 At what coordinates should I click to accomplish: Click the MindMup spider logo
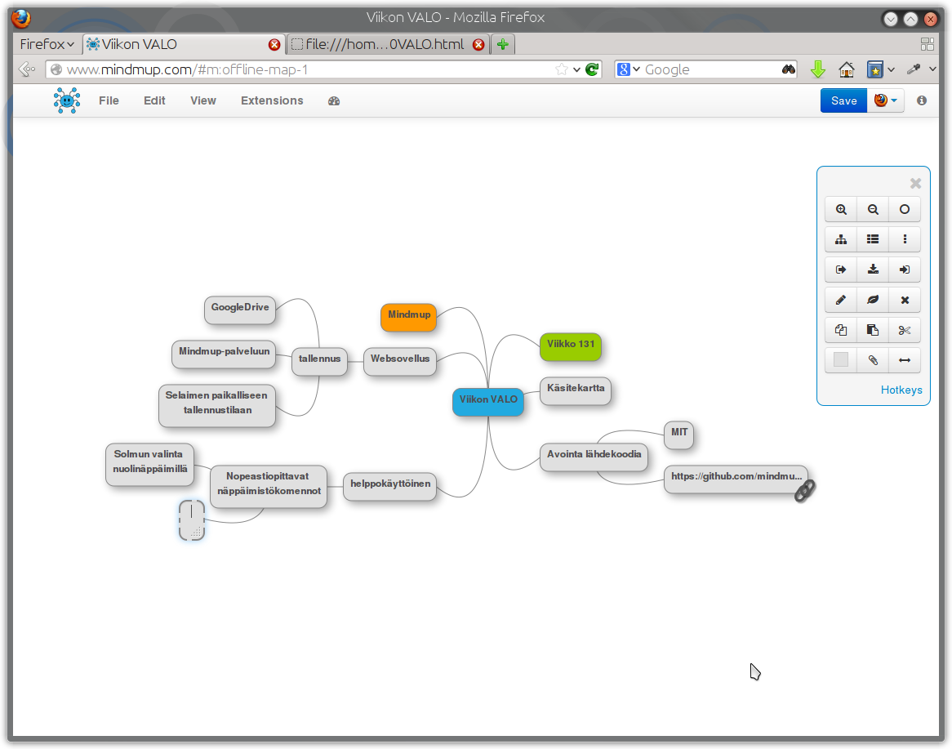[x=67, y=100]
